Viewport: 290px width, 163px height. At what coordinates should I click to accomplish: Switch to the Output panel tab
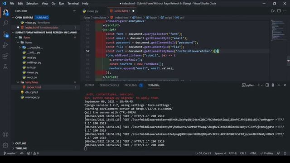[90, 86]
